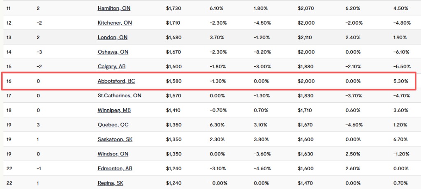The height and width of the screenshot is (189, 421).
Task: Click the -8.20% value in Oshawa row
Action: [x=261, y=52]
